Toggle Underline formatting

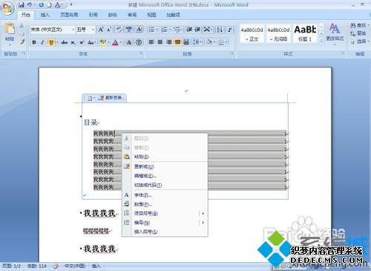51,42
